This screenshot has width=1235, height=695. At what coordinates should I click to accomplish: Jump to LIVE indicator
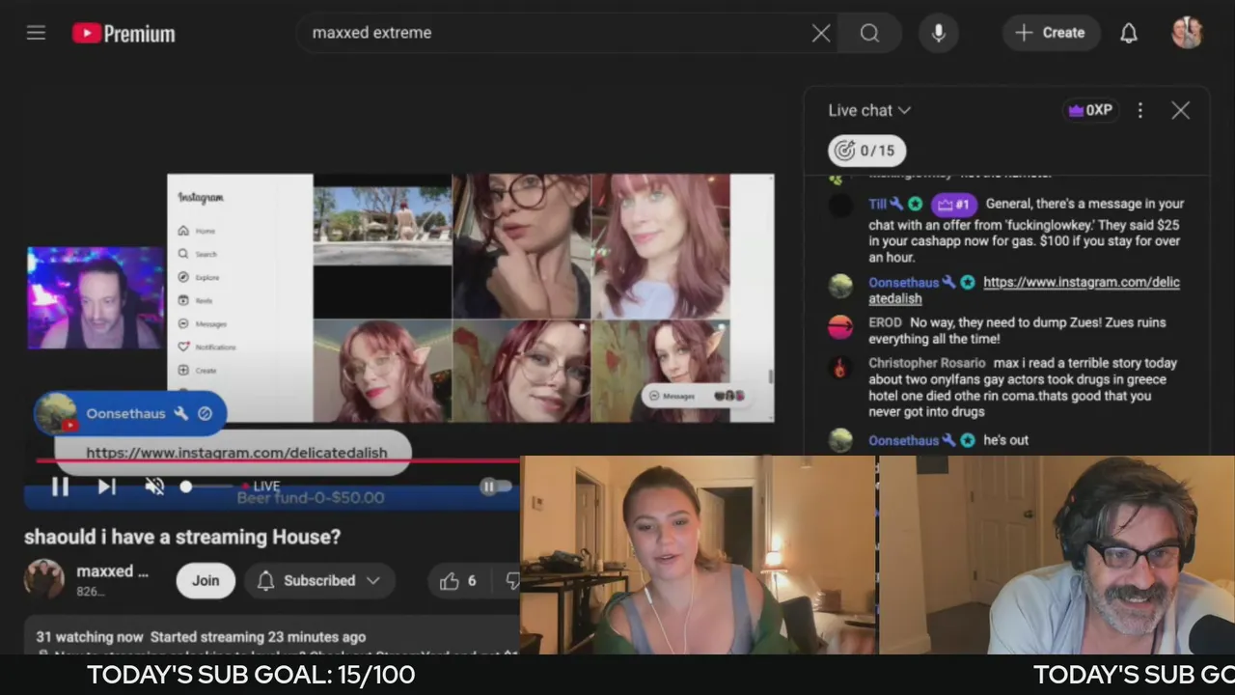point(261,486)
